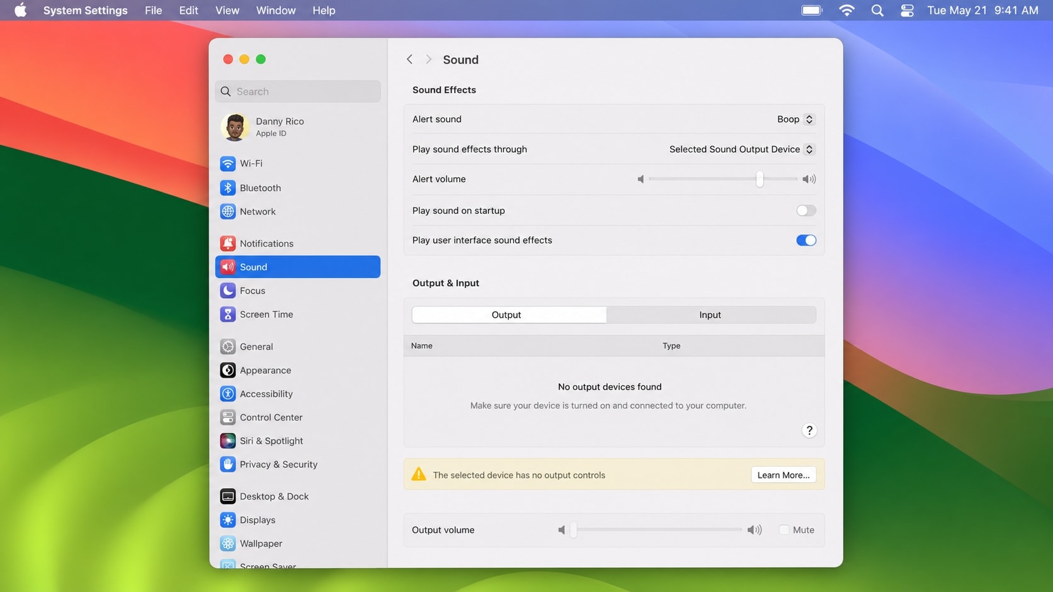This screenshot has width=1053, height=592.
Task: Open Siri & Spotlight settings
Action: click(x=297, y=441)
